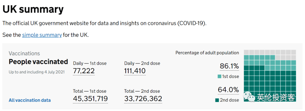Click the vaccination waffle chart grid
This screenshot has width=305, height=111.
(270, 76)
